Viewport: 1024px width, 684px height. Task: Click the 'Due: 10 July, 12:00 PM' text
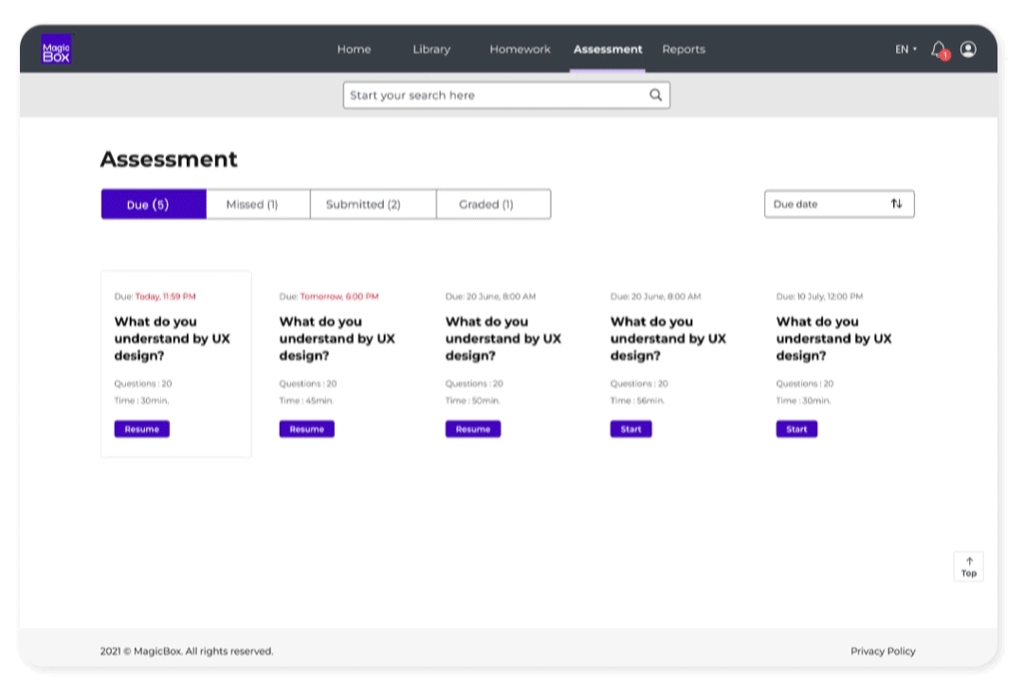coord(819,297)
